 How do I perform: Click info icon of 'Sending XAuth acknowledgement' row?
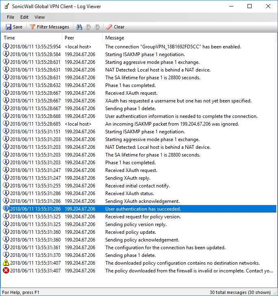(x=6, y=201)
